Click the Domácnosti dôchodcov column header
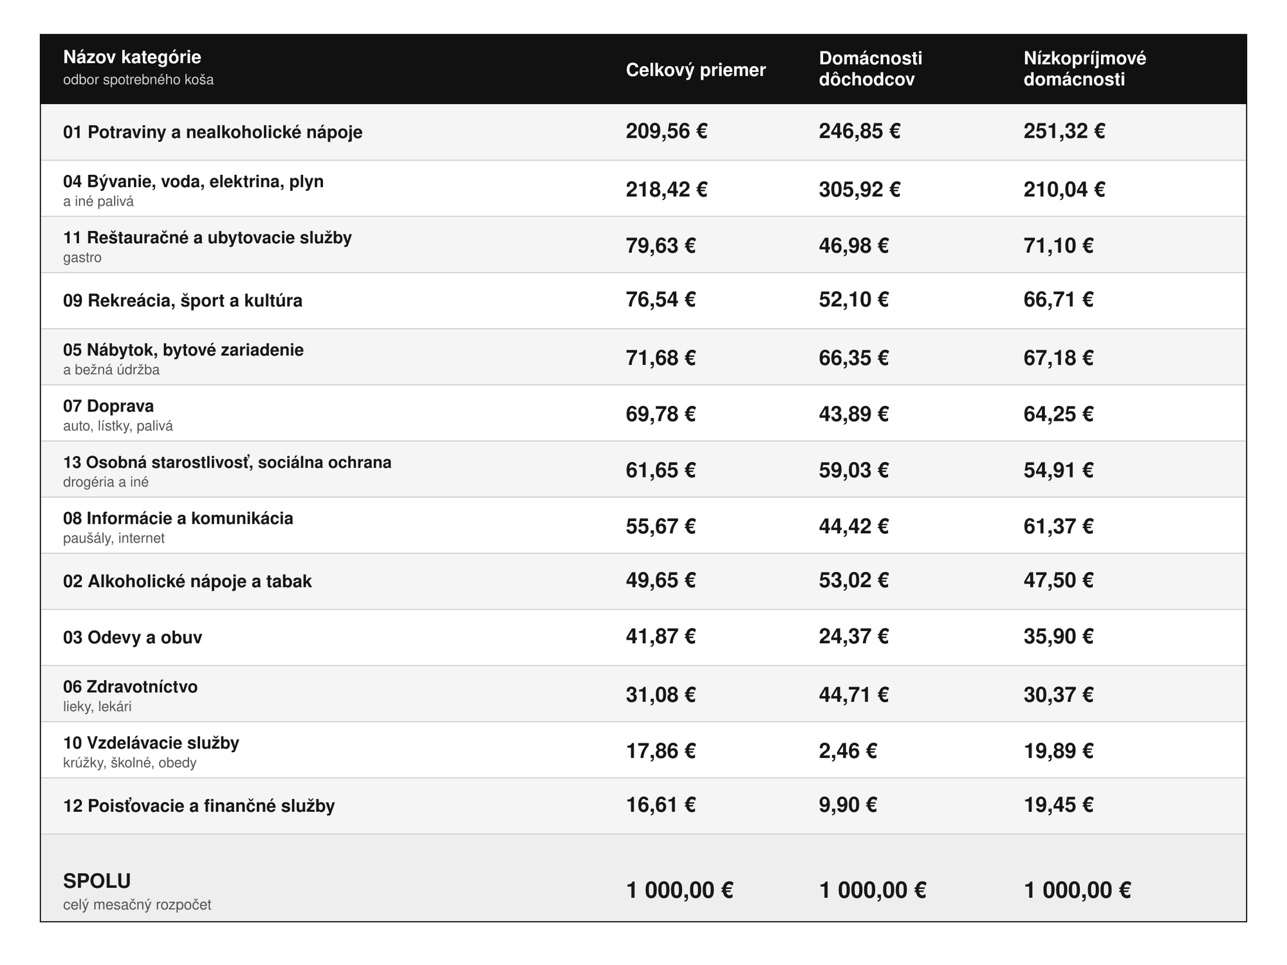The height and width of the screenshot is (965, 1287). click(871, 69)
